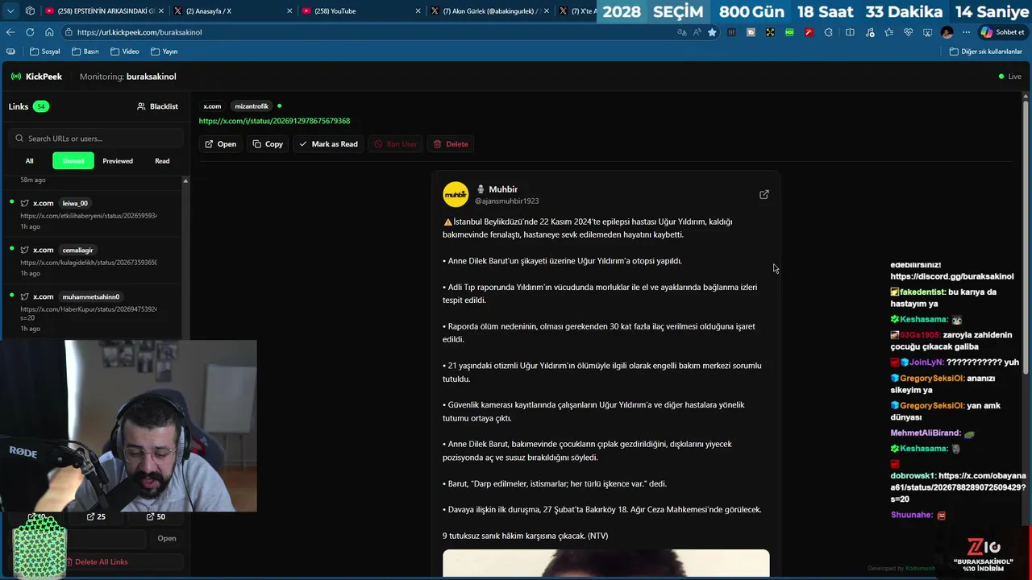The height and width of the screenshot is (580, 1032).
Task: Click the Live status indicator
Action: point(1009,77)
